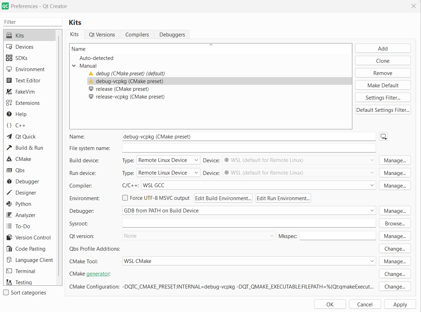This screenshot has height=312, width=421.
Task: Click the Cancel button
Action: (365, 304)
